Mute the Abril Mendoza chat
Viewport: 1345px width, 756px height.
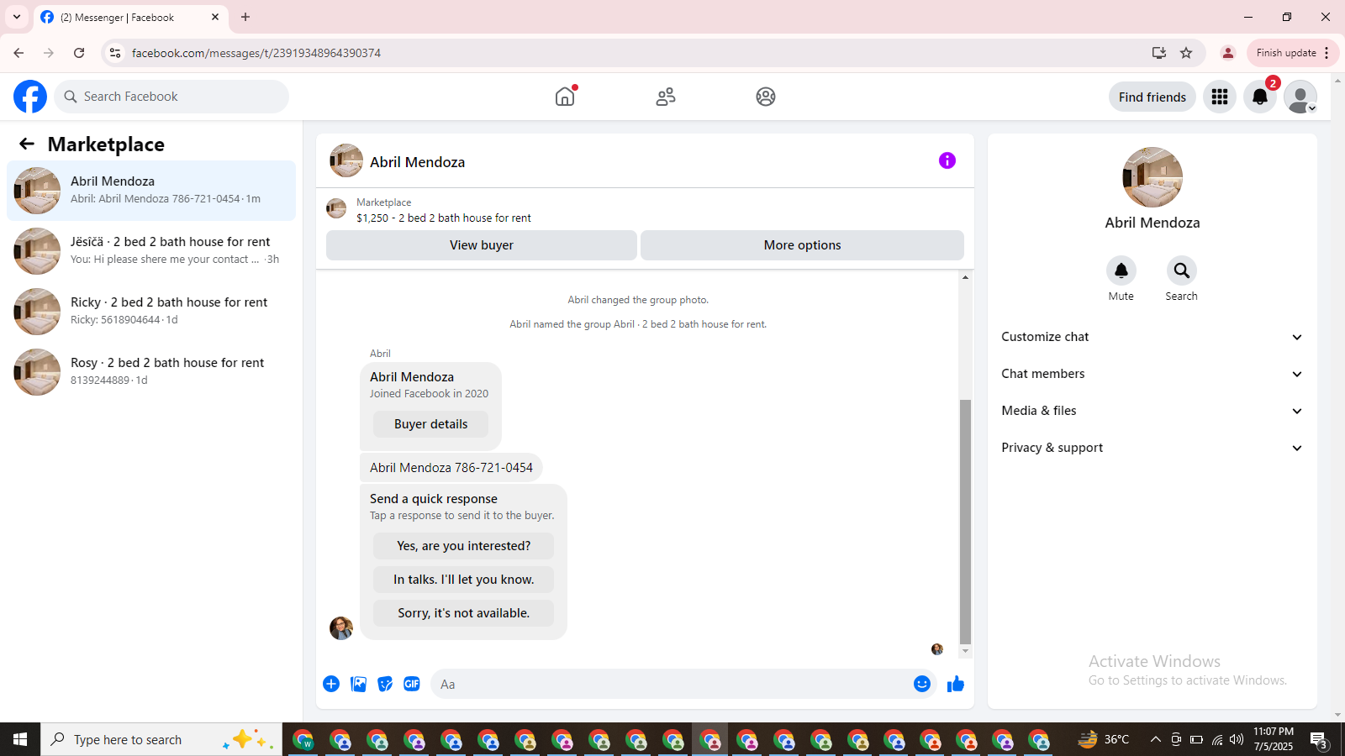pos(1121,270)
